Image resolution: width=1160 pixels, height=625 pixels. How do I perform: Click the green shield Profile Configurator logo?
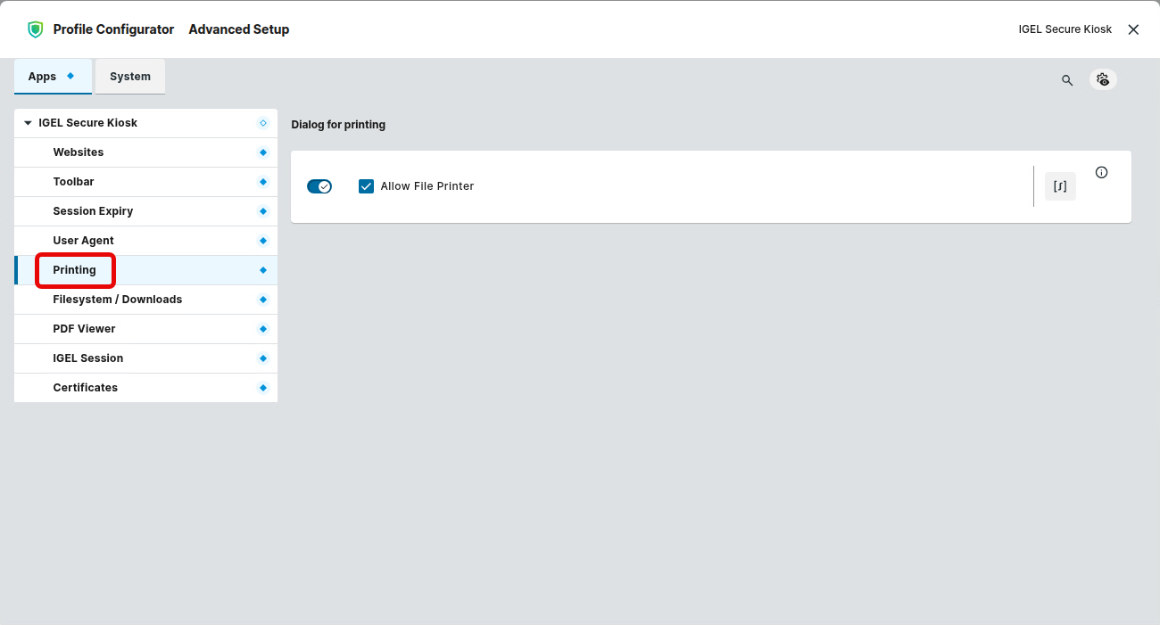[35, 29]
